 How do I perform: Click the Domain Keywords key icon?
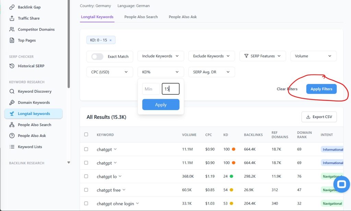click(12, 103)
